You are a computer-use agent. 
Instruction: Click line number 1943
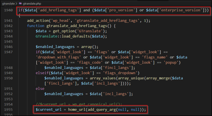point(8,31)
